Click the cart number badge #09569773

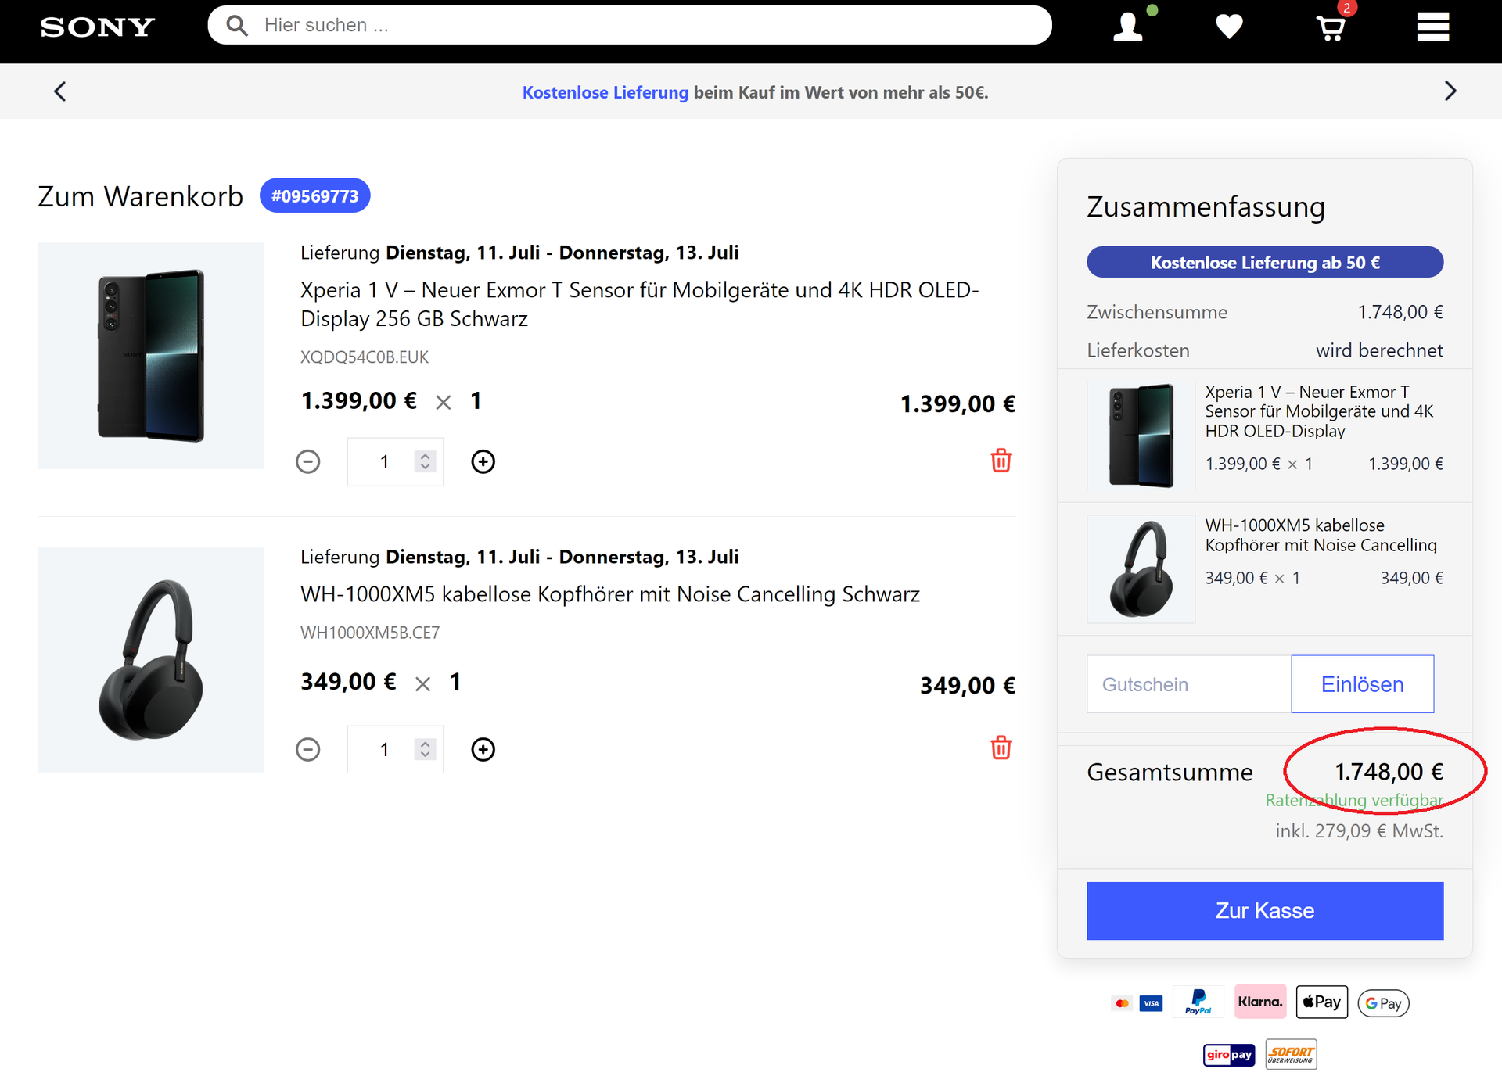(314, 195)
